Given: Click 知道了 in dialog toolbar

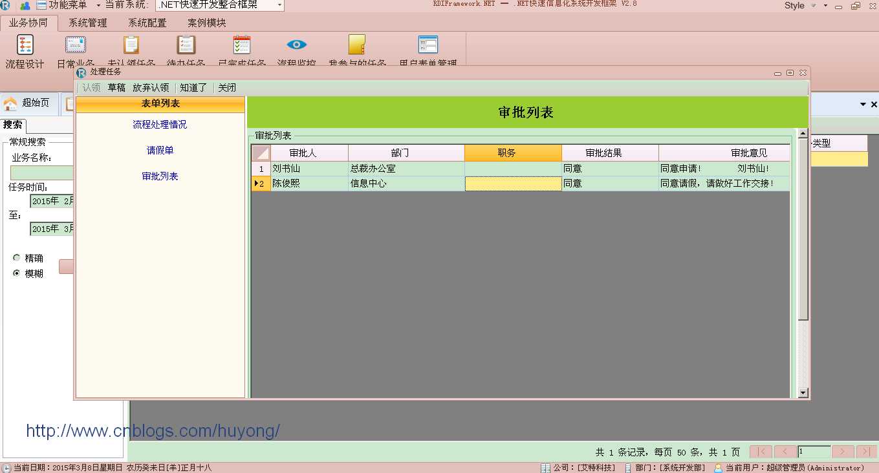Looking at the screenshot, I should [193, 88].
